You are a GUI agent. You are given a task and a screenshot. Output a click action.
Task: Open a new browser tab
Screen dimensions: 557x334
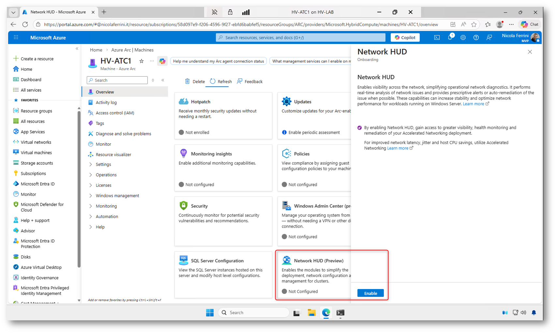(x=104, y=12)
